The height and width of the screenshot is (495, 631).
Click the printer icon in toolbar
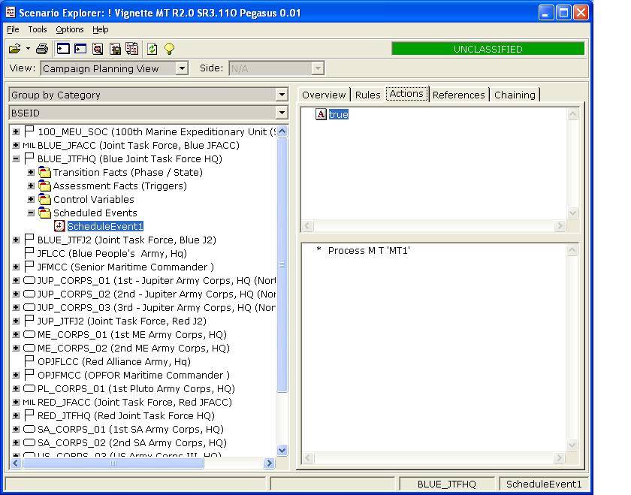click(x=42, y=49)
